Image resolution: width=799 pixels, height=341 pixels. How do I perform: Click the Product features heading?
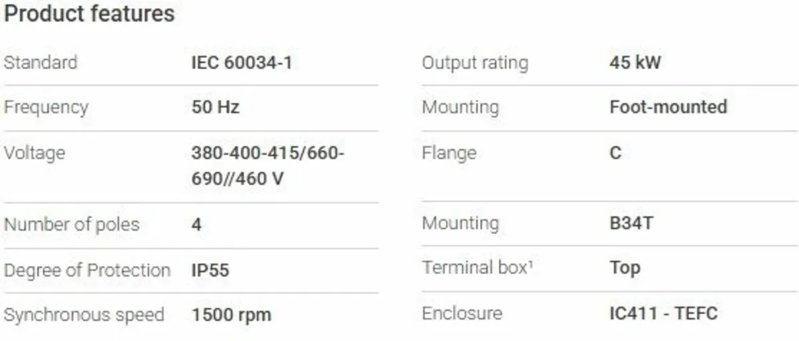point(89,14)
